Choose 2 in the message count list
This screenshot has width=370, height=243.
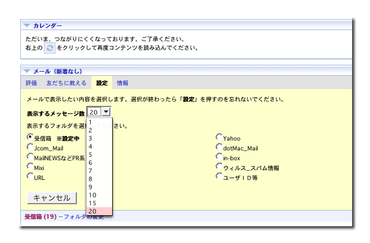(x=99, y=130)
